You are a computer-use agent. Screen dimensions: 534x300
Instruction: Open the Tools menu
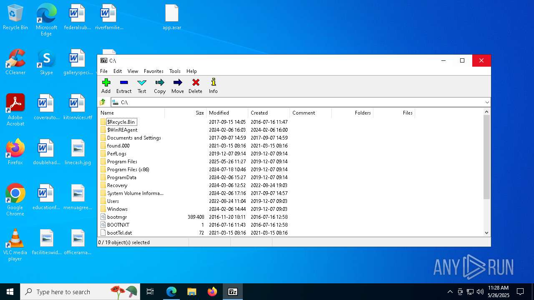click(175, 71)
